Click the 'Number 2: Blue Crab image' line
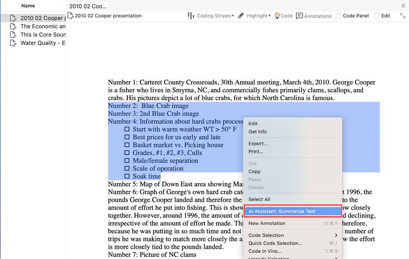The image size is (409, 259). (x=148, y=106)
